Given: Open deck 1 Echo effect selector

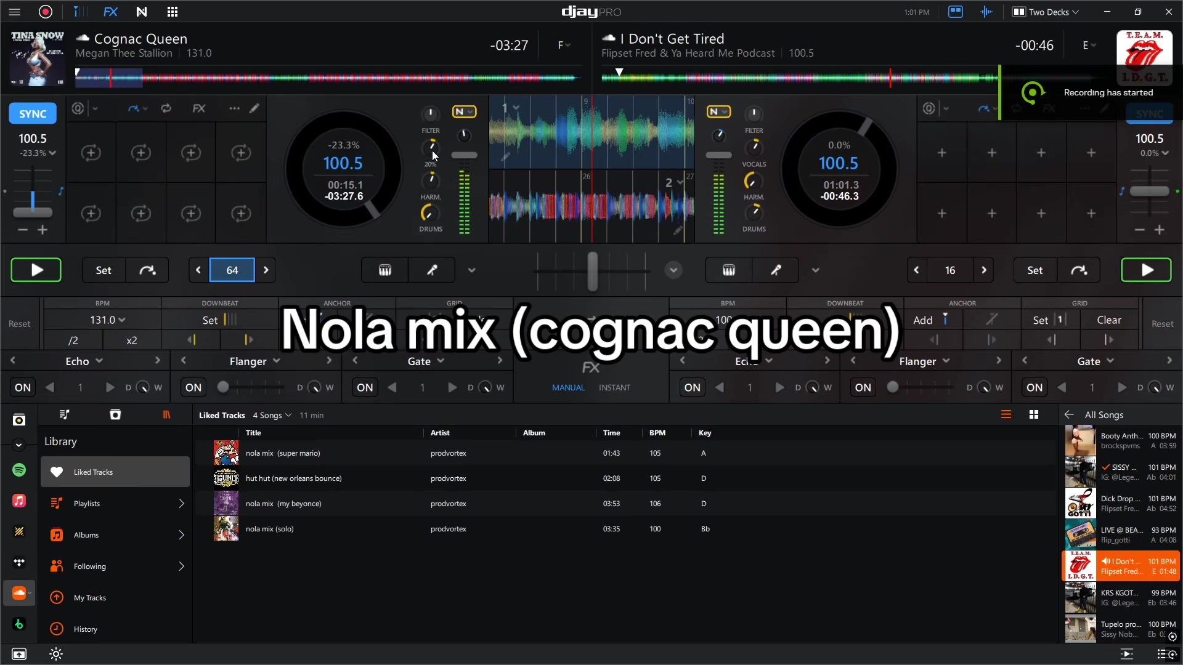Looking at the screenshot, I should pyautogui.click(x=84, y=361).
